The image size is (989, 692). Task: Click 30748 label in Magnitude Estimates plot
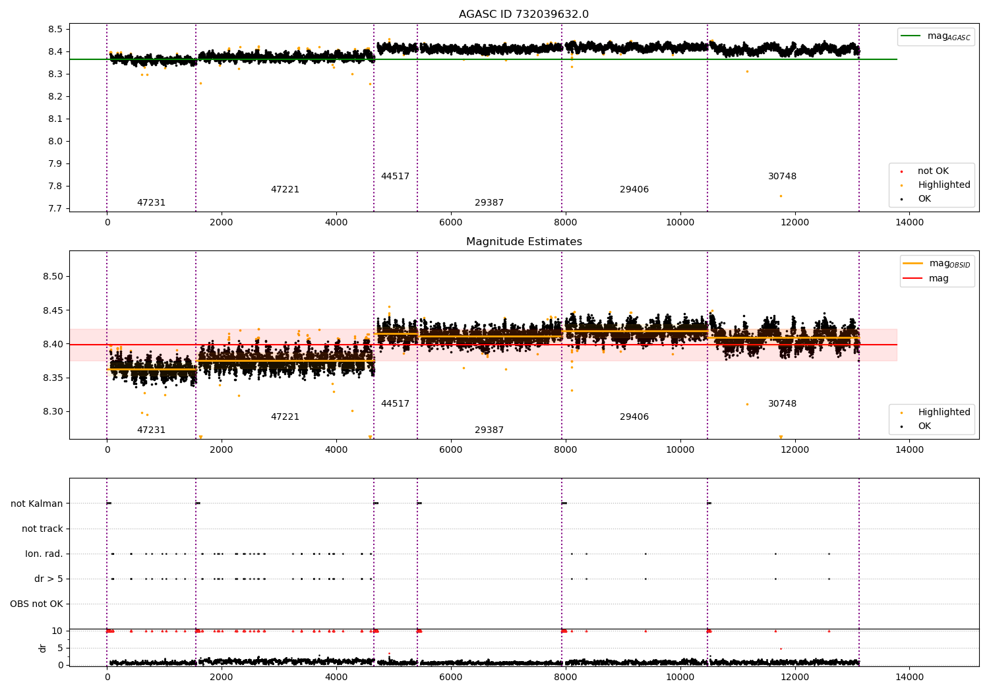pyautogui.click(x=782, y=404)
